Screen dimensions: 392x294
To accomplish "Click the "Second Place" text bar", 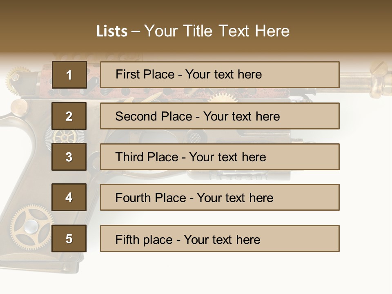I will click(x=220, y=116).
